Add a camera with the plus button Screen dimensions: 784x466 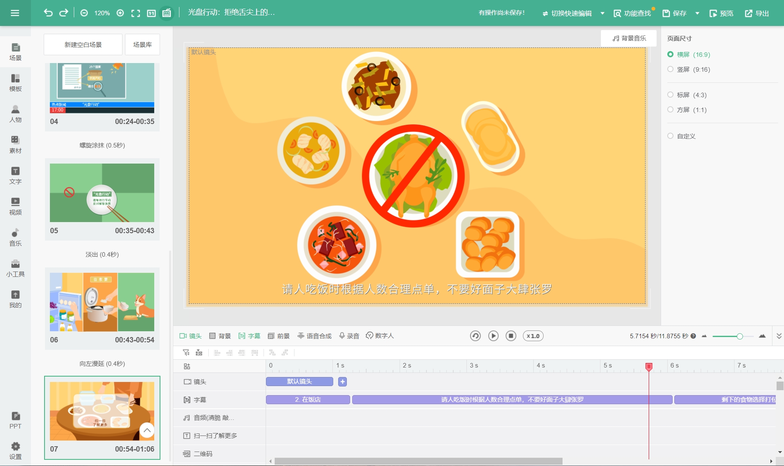[x=342, y=382]
